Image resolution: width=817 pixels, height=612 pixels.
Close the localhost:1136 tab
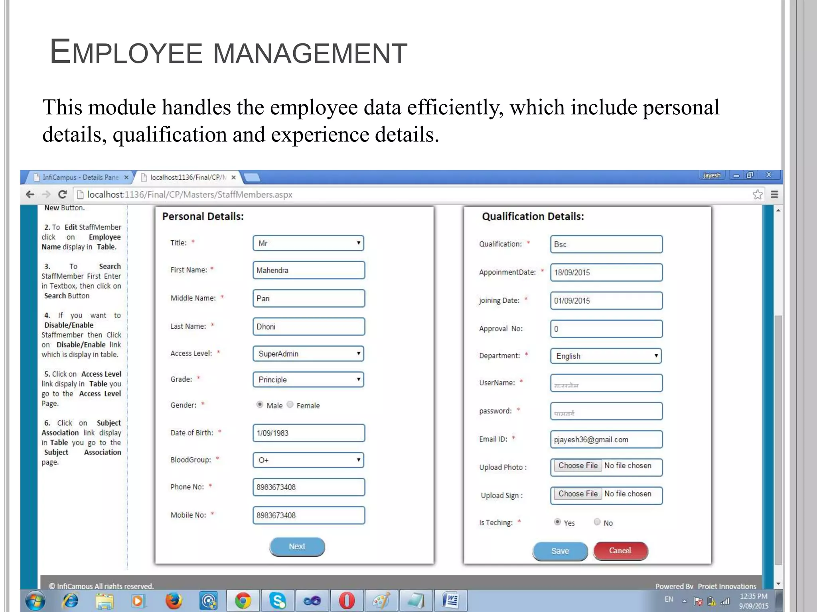tap(233, 177)
